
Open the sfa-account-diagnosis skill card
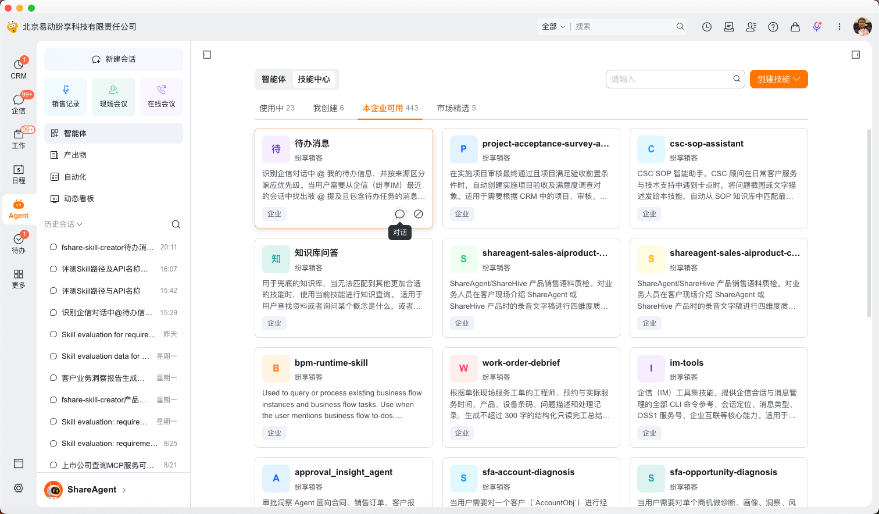click(x=531, y=483)
